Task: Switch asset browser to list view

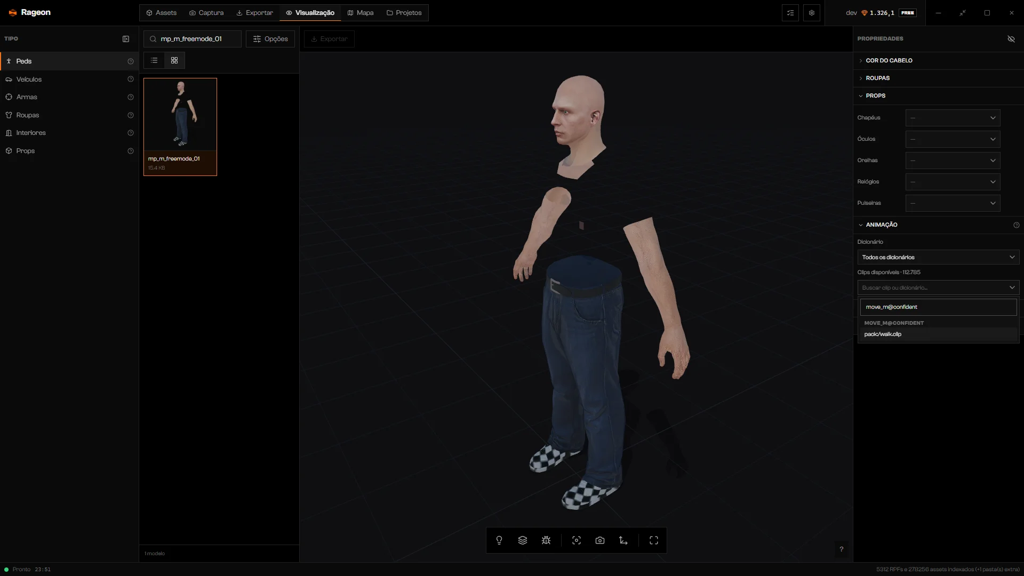Action: [154, 60]
